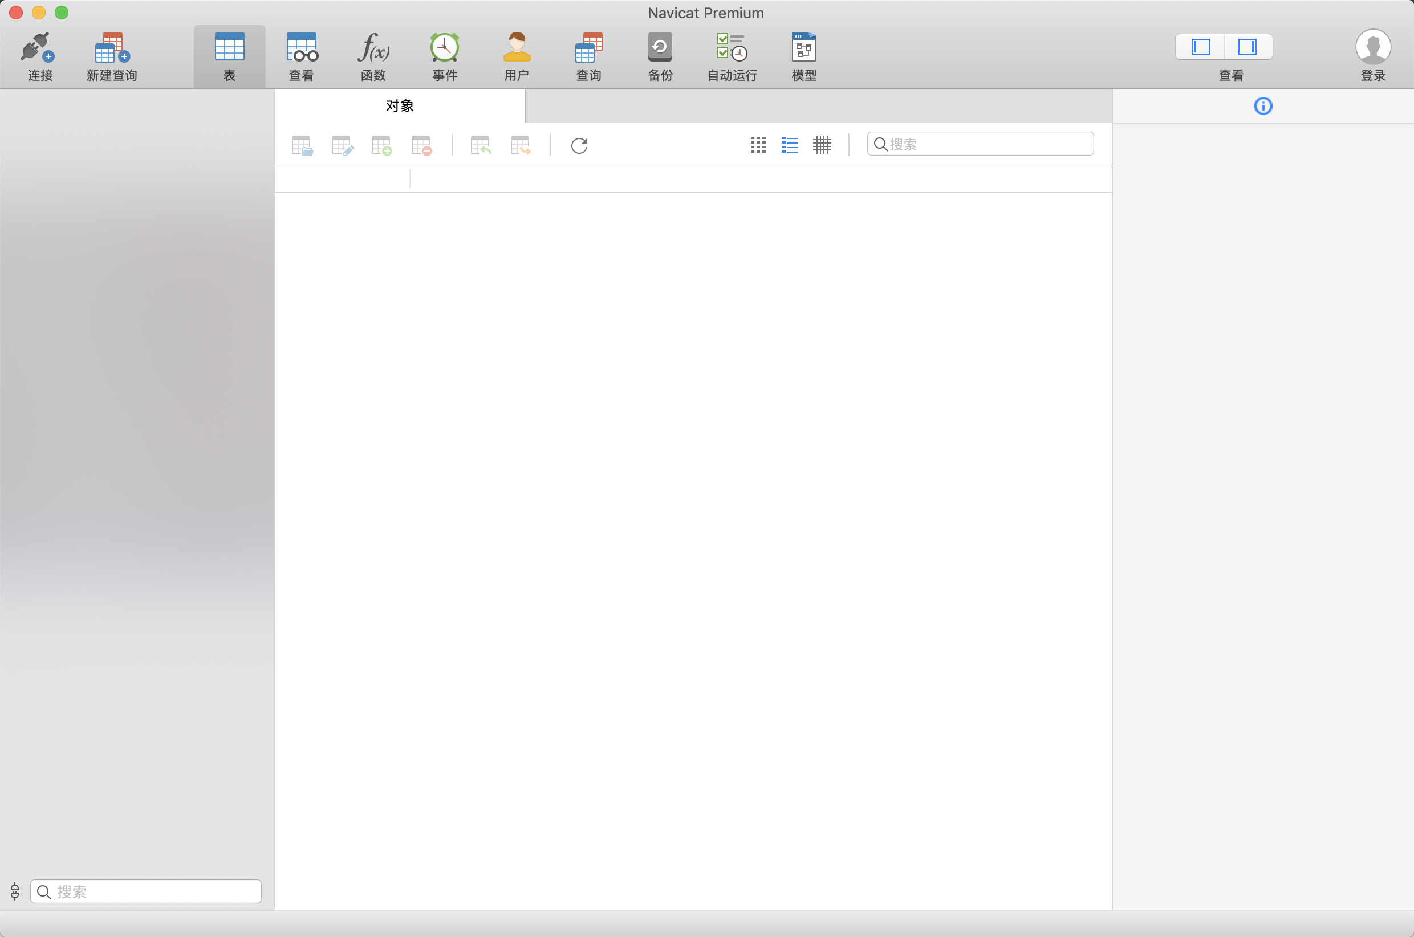1414x937 pixels.
Task: Focus the object list 搜索 search field
Action: [x=980, y=144]
